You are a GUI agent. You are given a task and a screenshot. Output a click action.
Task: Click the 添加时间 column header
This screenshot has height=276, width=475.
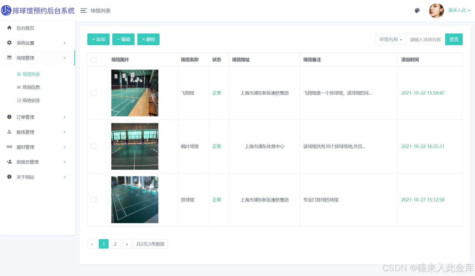tap(410, 60)
